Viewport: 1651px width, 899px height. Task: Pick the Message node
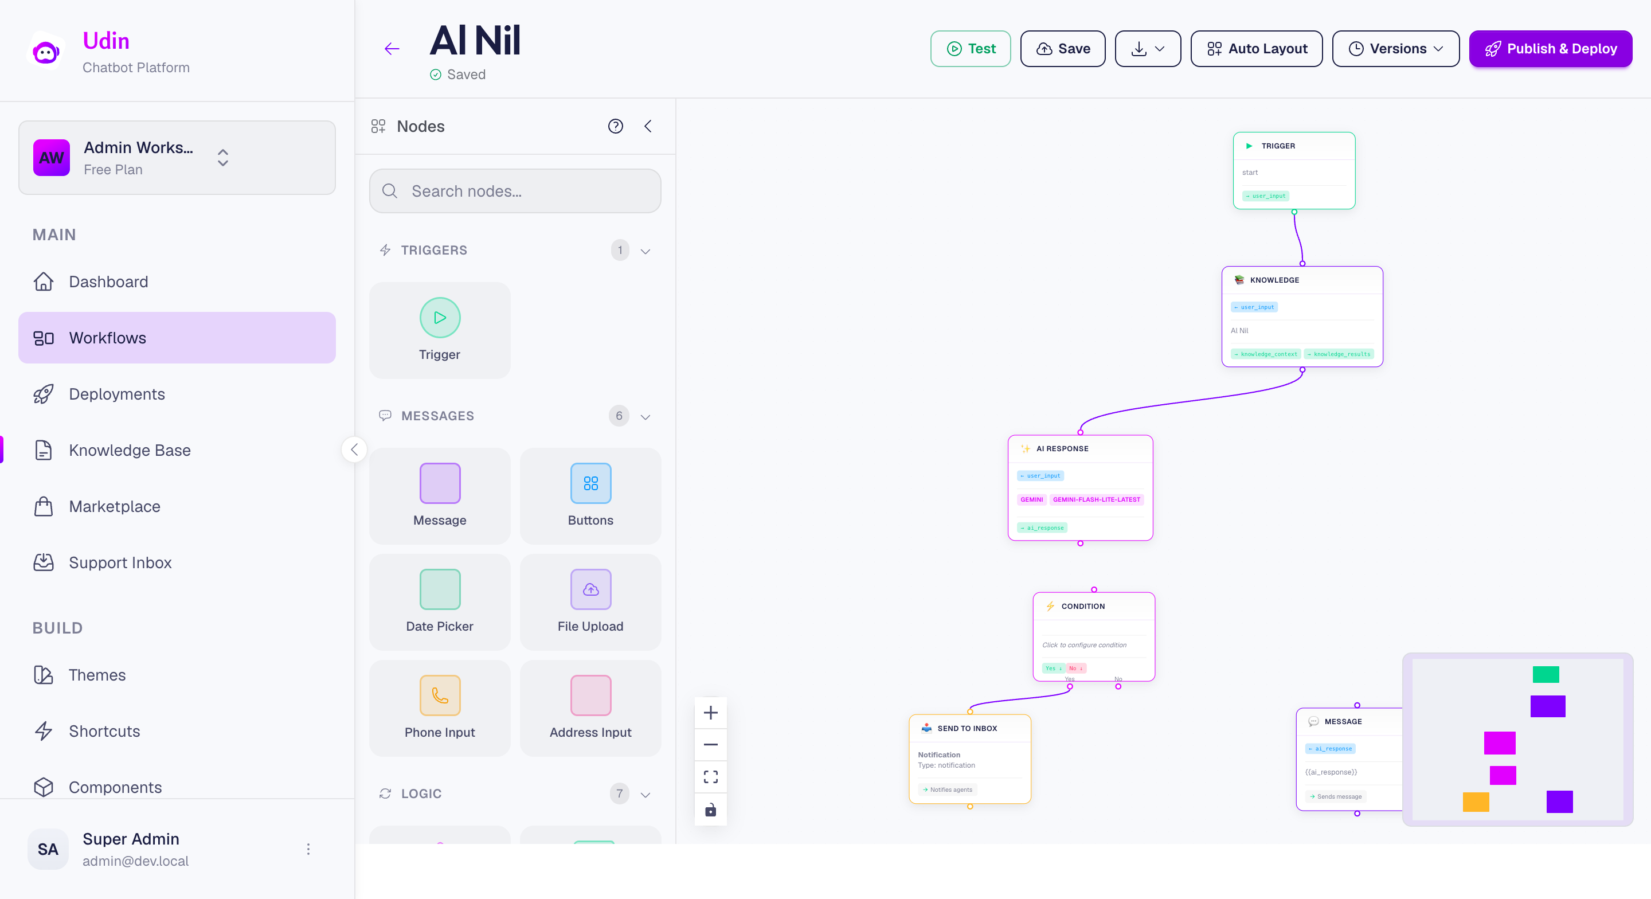tap(439, 495)
